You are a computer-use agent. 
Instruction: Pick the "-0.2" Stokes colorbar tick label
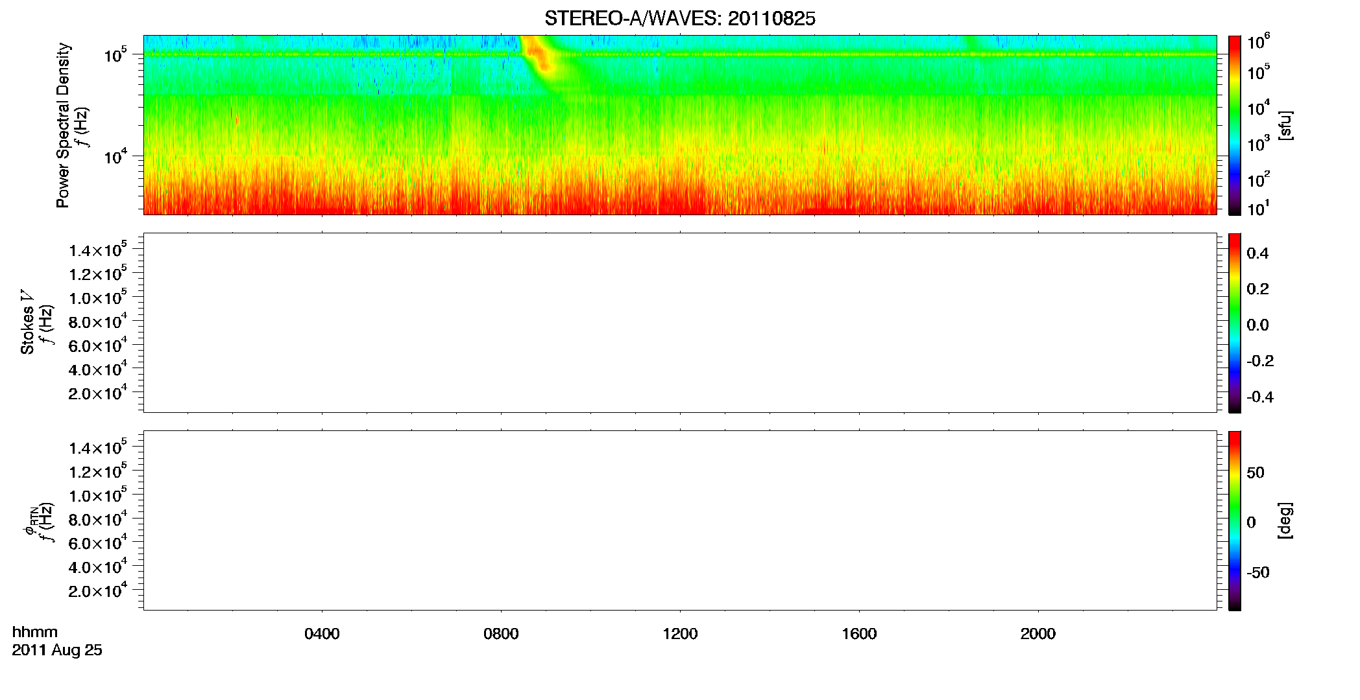(x=1259, y=361)
